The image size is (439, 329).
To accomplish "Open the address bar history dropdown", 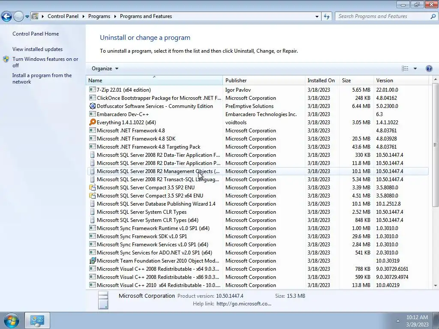I will click(317, 17).
